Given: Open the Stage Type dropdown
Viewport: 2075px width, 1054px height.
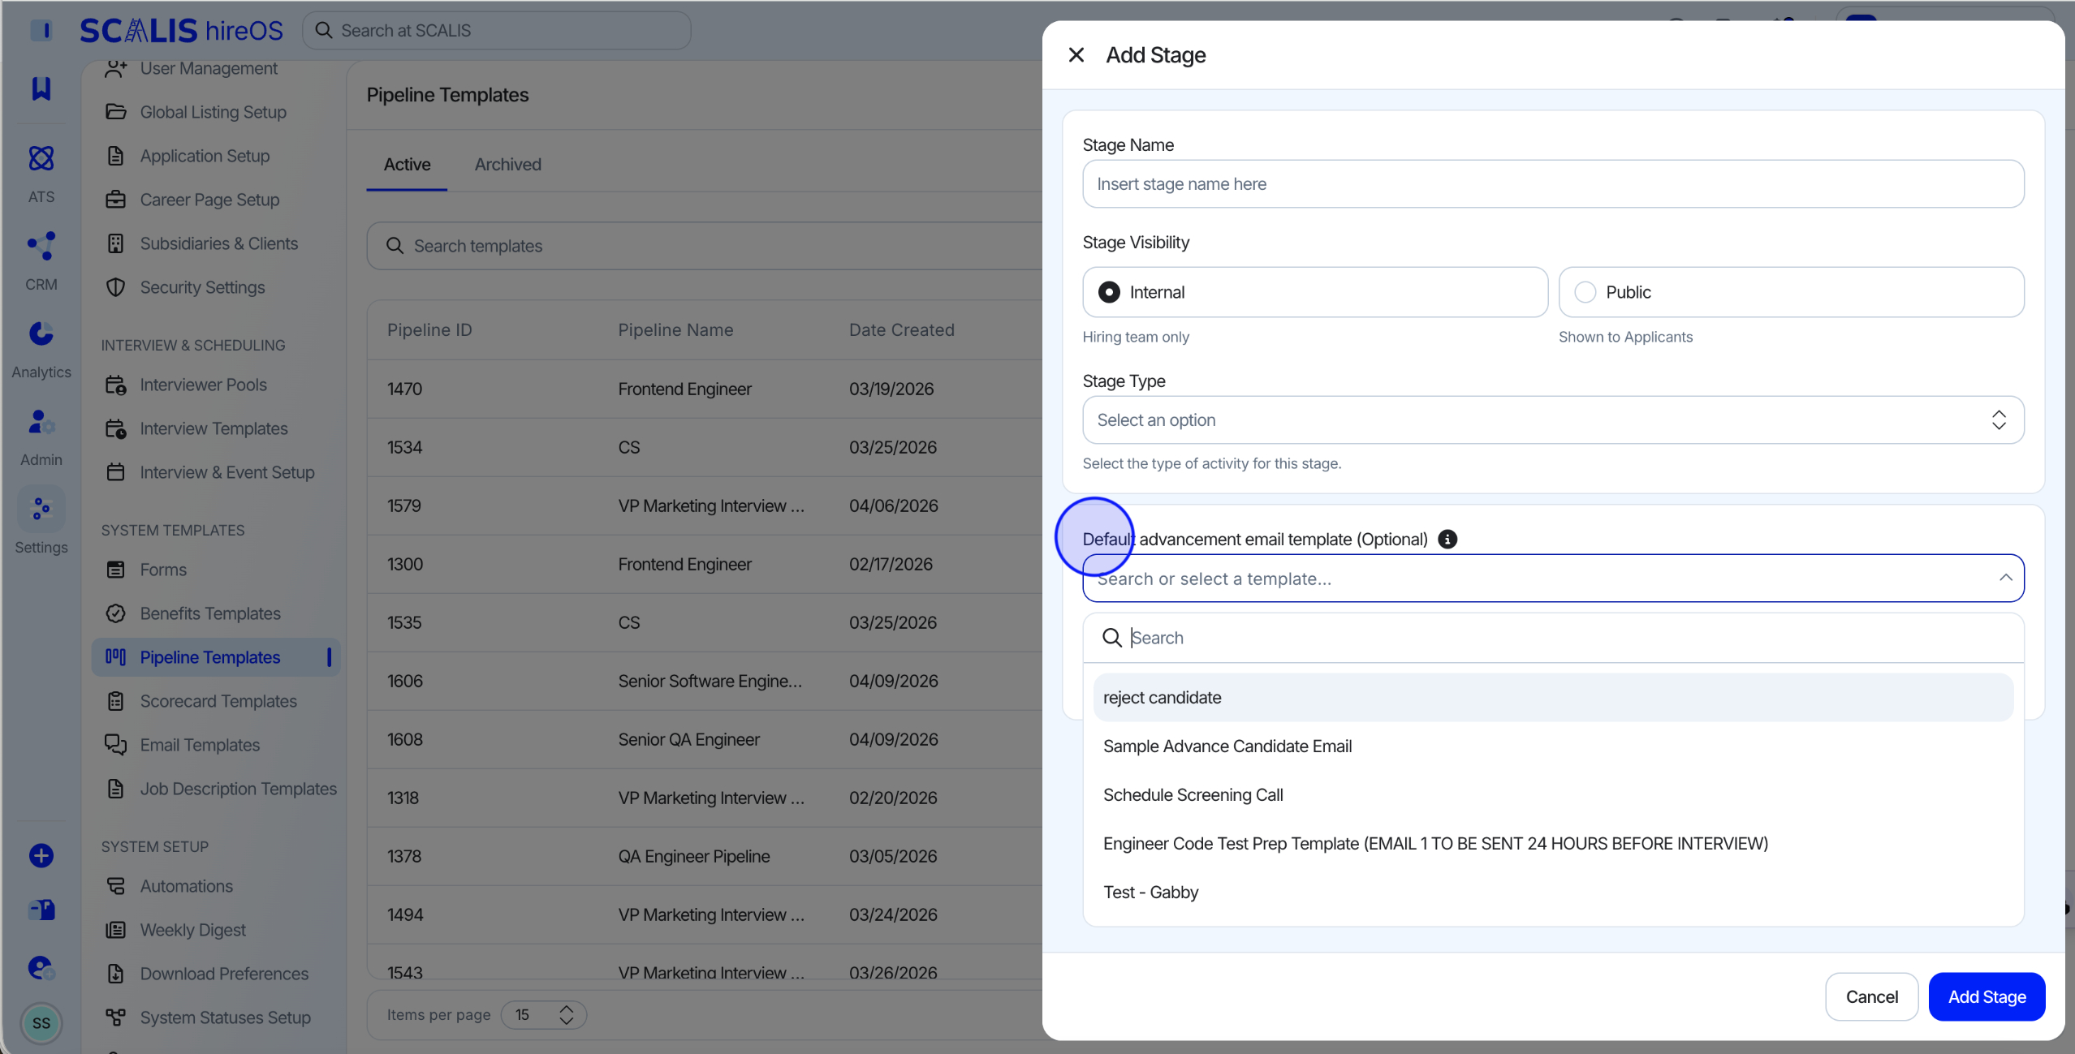Looking at the screenshot, I should [x=1553, y=420].
